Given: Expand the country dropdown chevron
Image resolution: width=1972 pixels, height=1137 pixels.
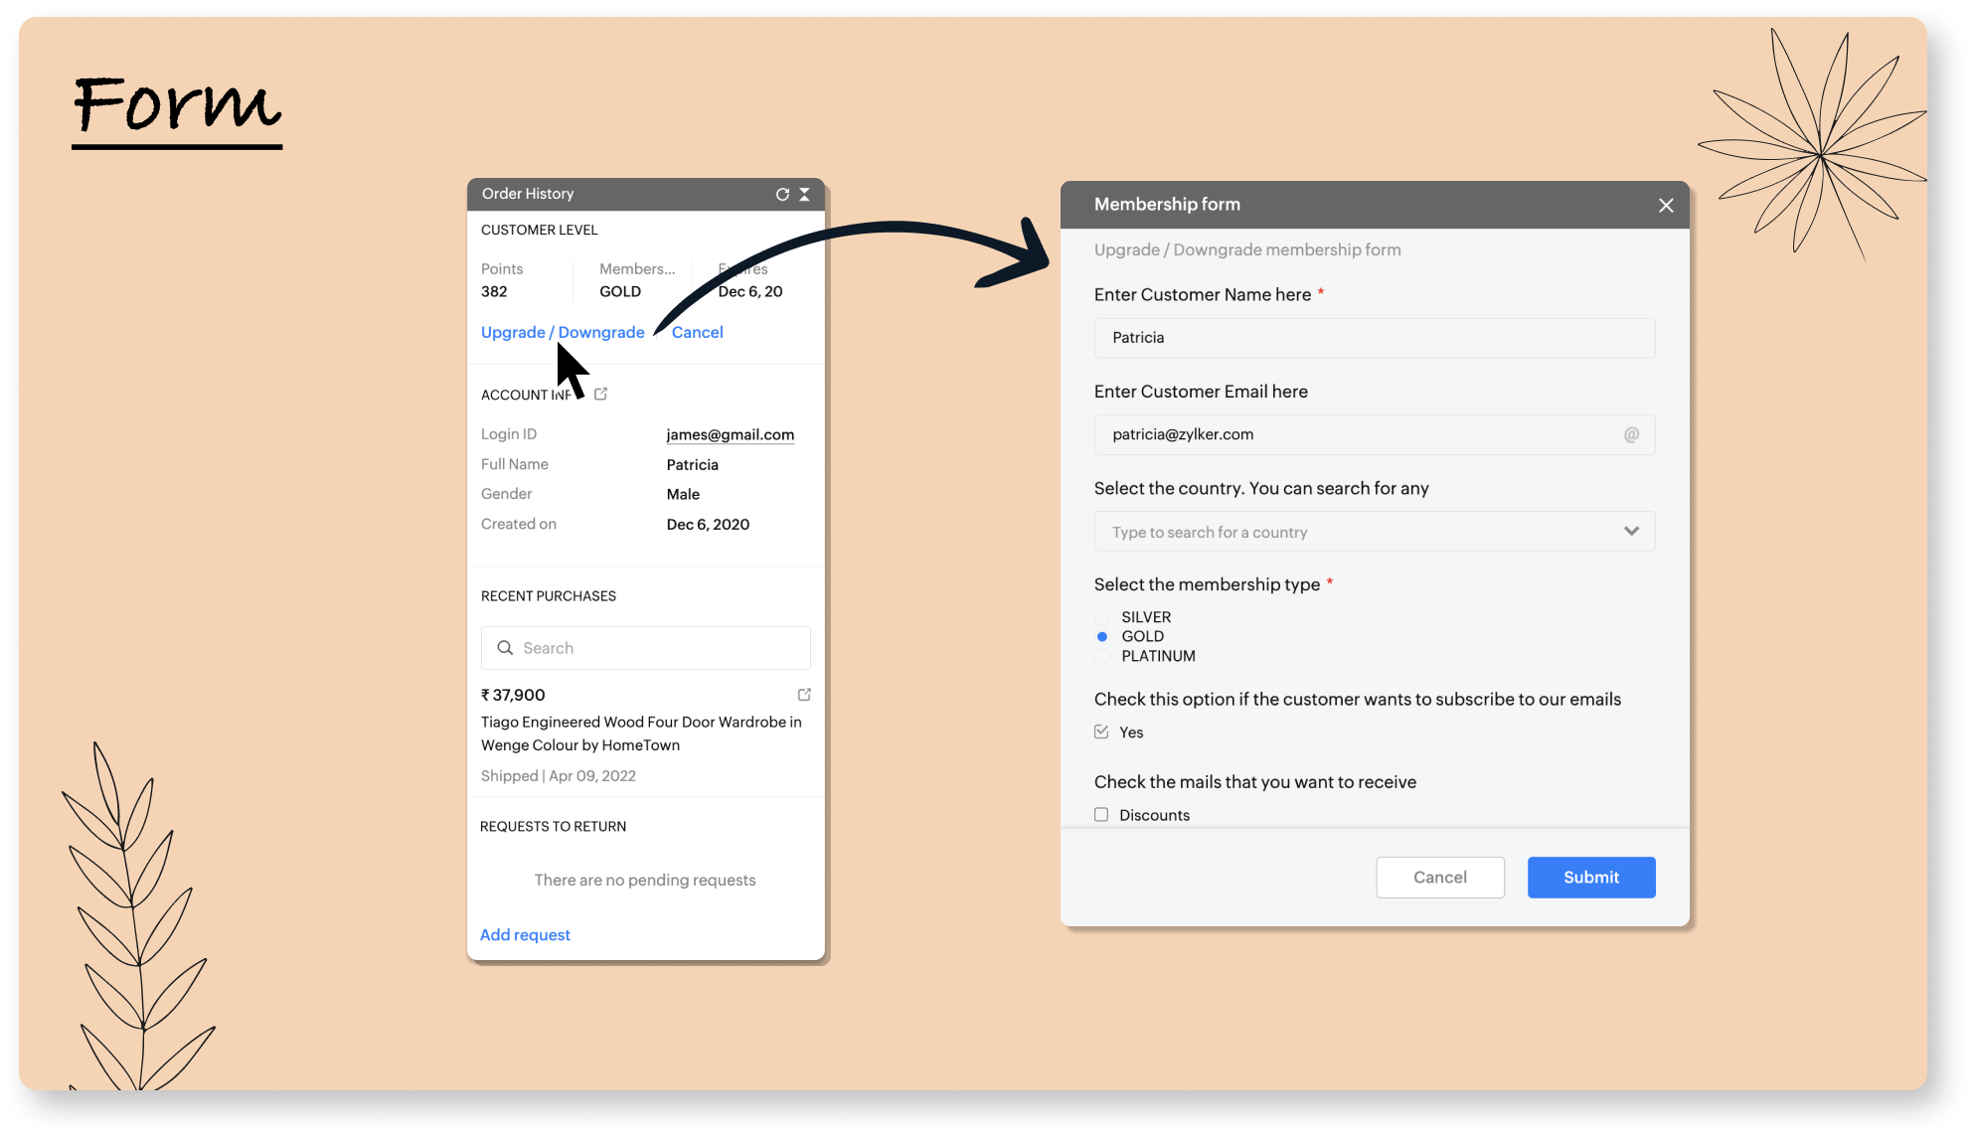Looking at the screenshot, I should [1631, 532].
